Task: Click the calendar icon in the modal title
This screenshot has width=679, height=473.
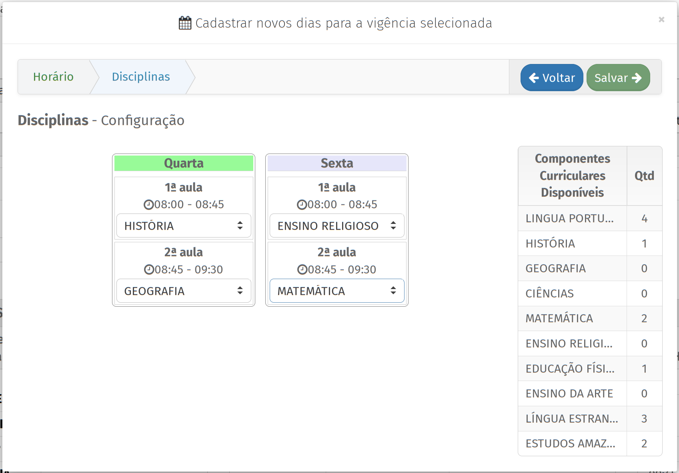Action: (185, 23)
